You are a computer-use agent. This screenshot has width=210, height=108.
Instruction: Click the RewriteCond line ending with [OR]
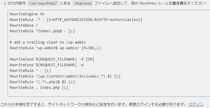(52, 59)
